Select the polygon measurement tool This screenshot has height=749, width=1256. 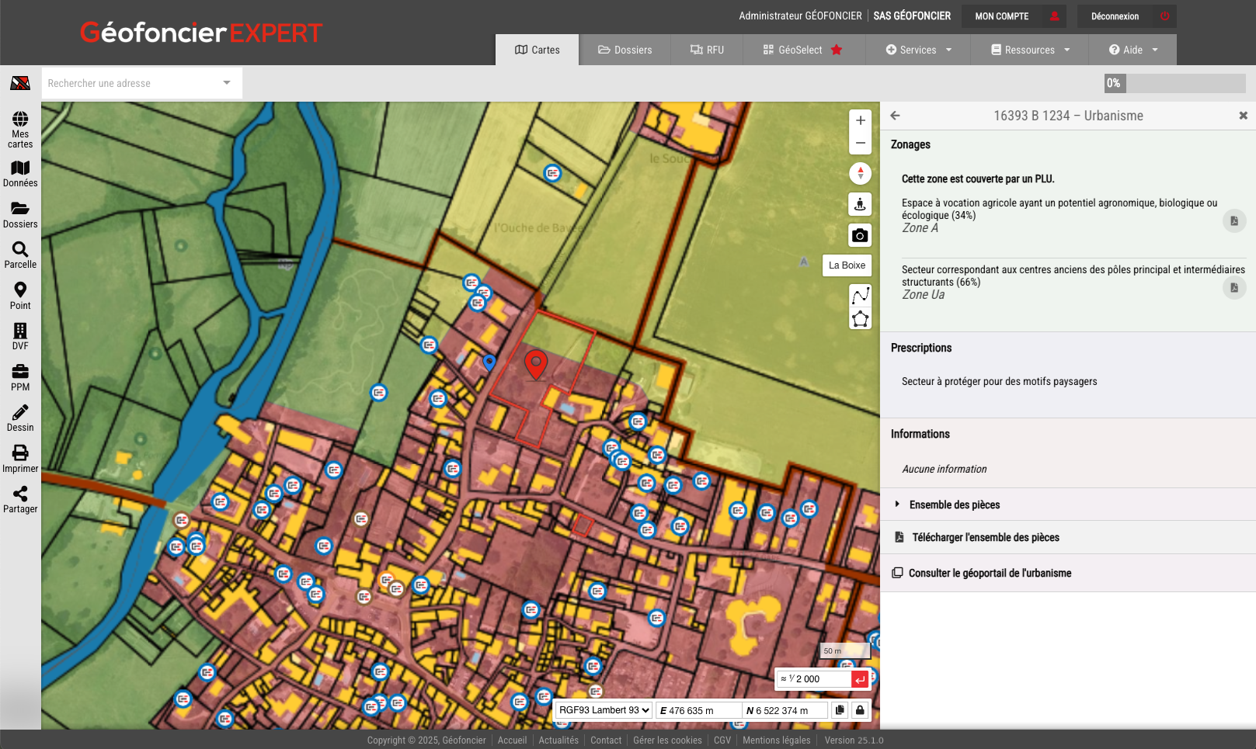tap(860, 319)
